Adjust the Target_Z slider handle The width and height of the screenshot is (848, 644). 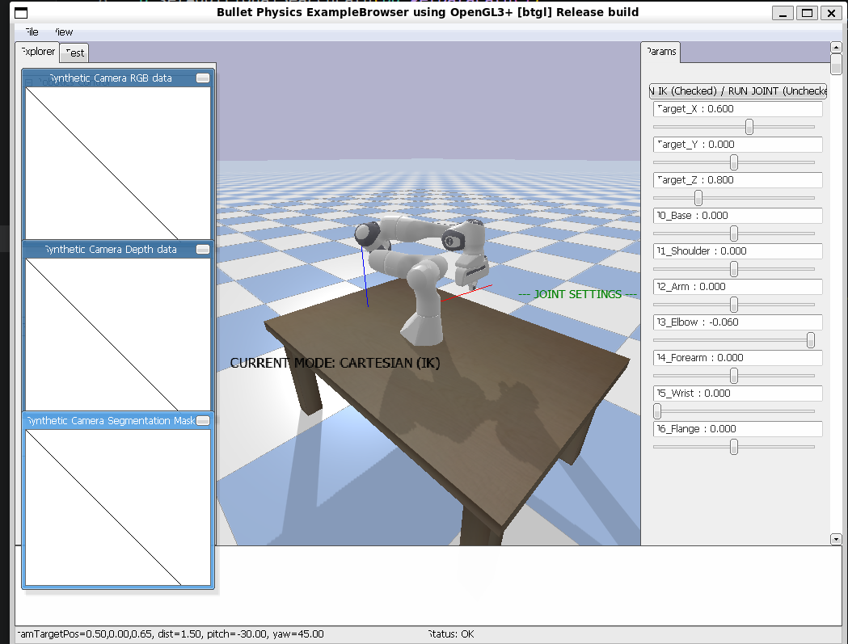click(698, 198)
